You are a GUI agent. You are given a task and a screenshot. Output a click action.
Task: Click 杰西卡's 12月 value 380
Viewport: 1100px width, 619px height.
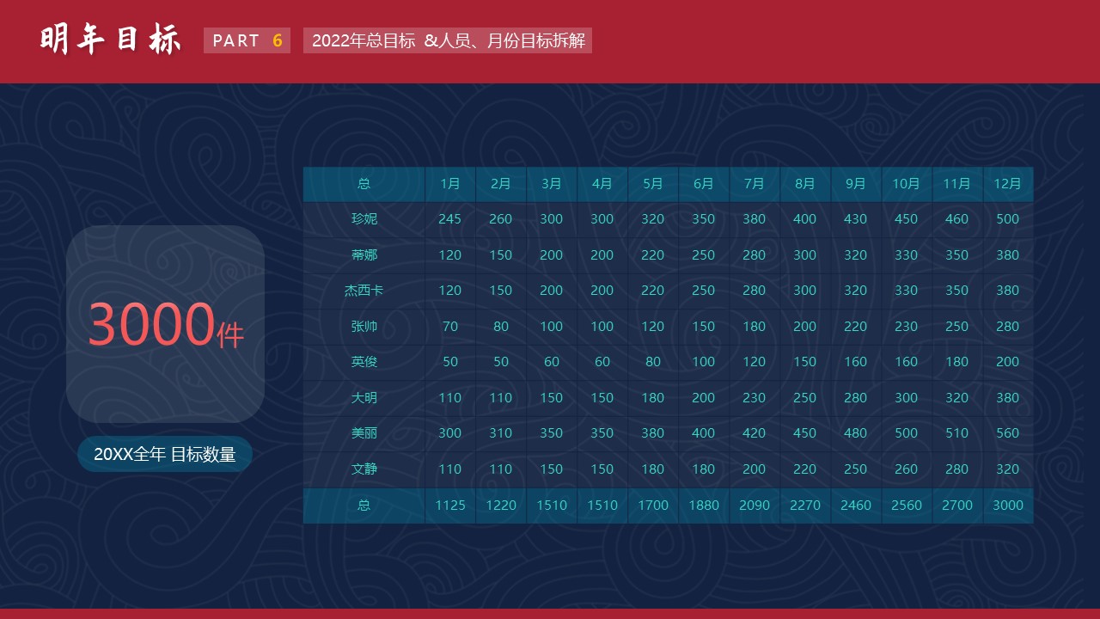tap(1008, 290)
